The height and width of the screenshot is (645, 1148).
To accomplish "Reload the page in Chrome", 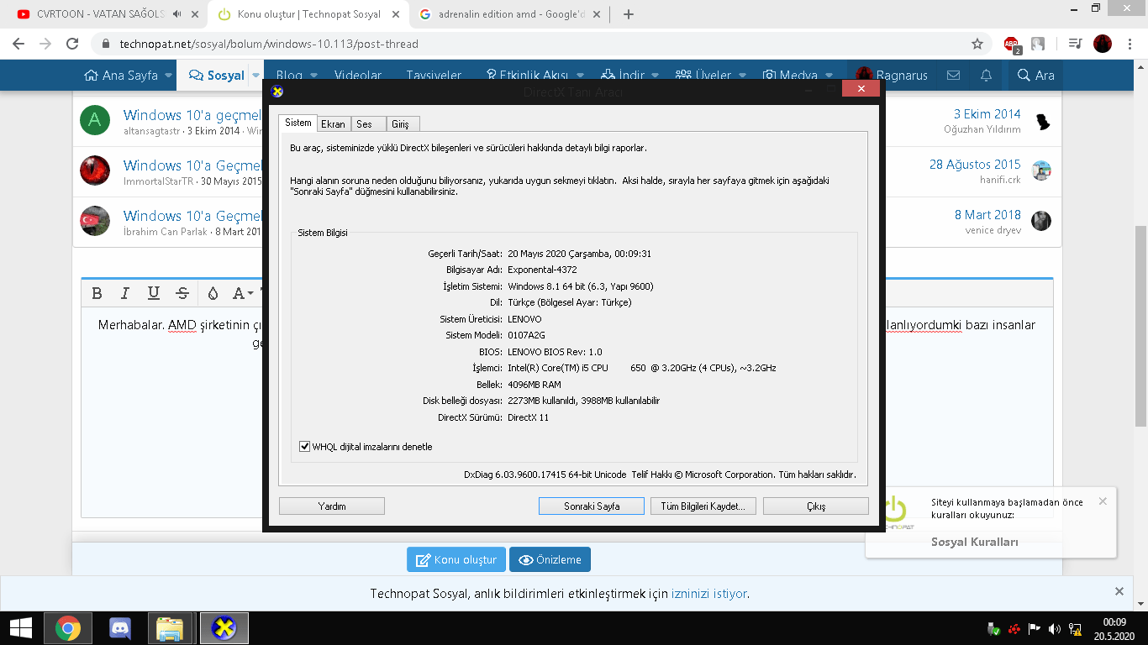I will click(x=72, y=44).
